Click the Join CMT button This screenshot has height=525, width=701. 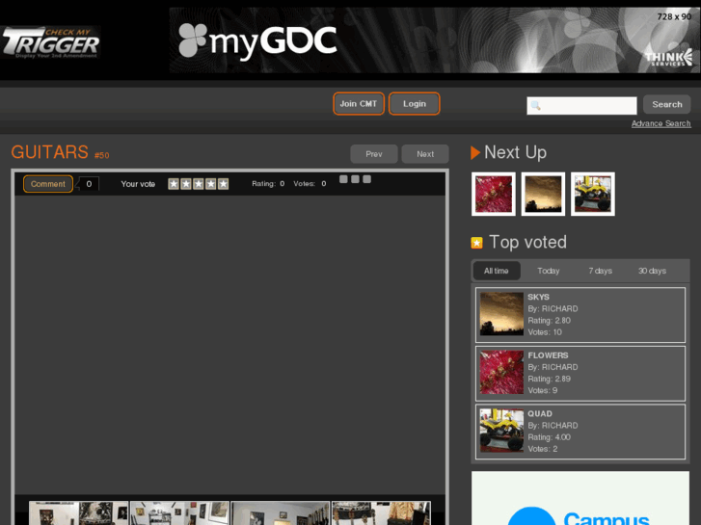click(x=359, y=104)
